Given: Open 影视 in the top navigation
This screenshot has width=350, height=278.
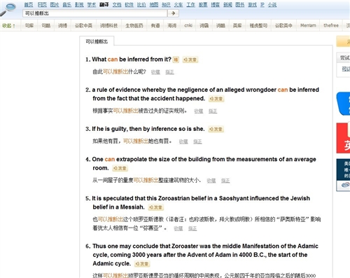Looking at the screenshot, I should pyautogui.click(x=79, y=5).
